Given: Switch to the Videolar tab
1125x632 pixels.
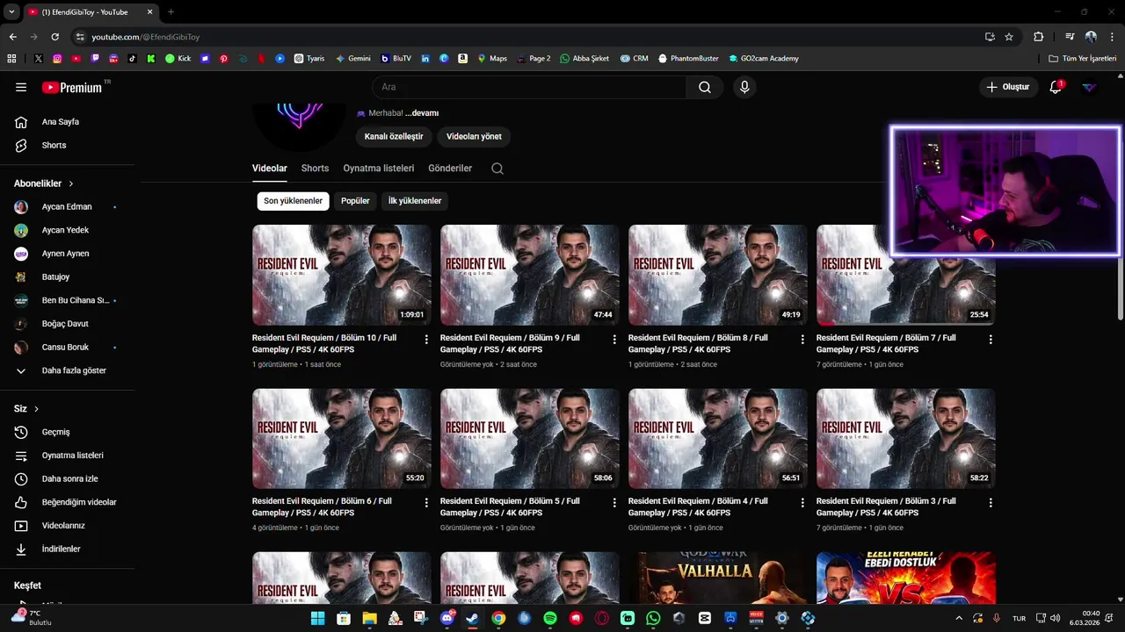Looking at the screenshot, I should pos(269,169).
